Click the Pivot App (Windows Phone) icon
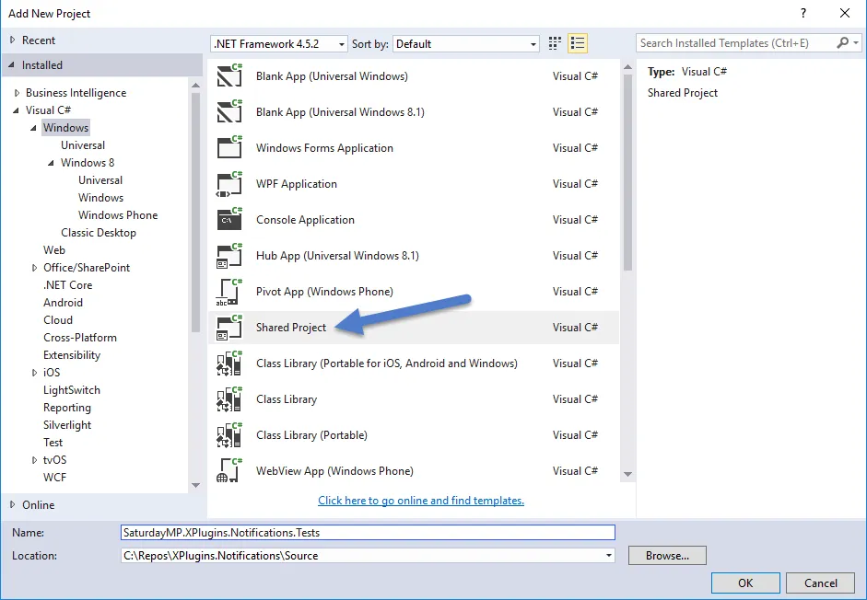 (x=229, y=292)
